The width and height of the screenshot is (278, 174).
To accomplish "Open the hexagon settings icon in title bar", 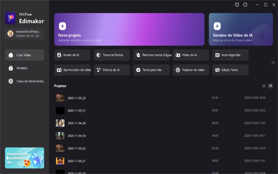I will coord(245,5).
